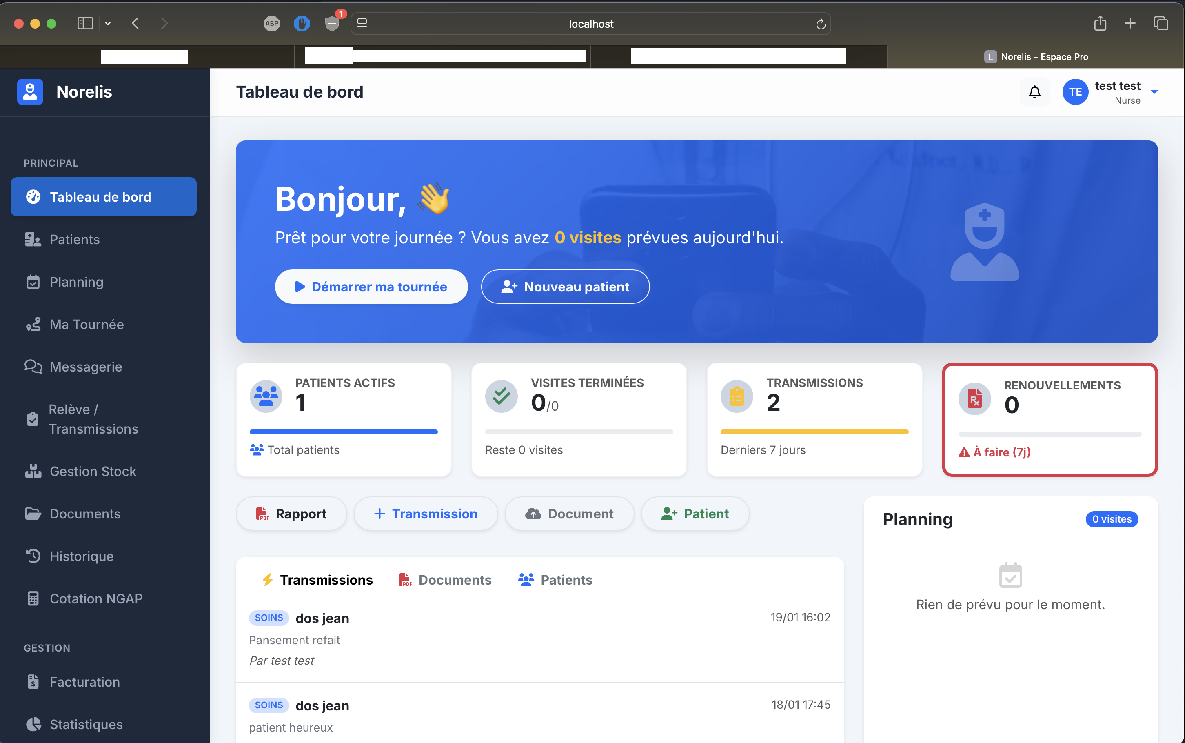
Task: Open the Renouvellements alert card
Action: (x=1050, y=419)
